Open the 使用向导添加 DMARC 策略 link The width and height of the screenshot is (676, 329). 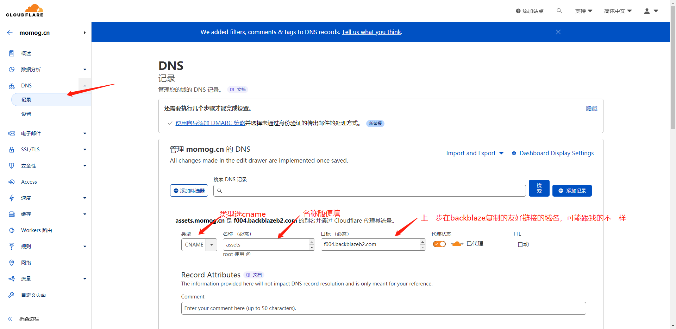pos(210,123)
